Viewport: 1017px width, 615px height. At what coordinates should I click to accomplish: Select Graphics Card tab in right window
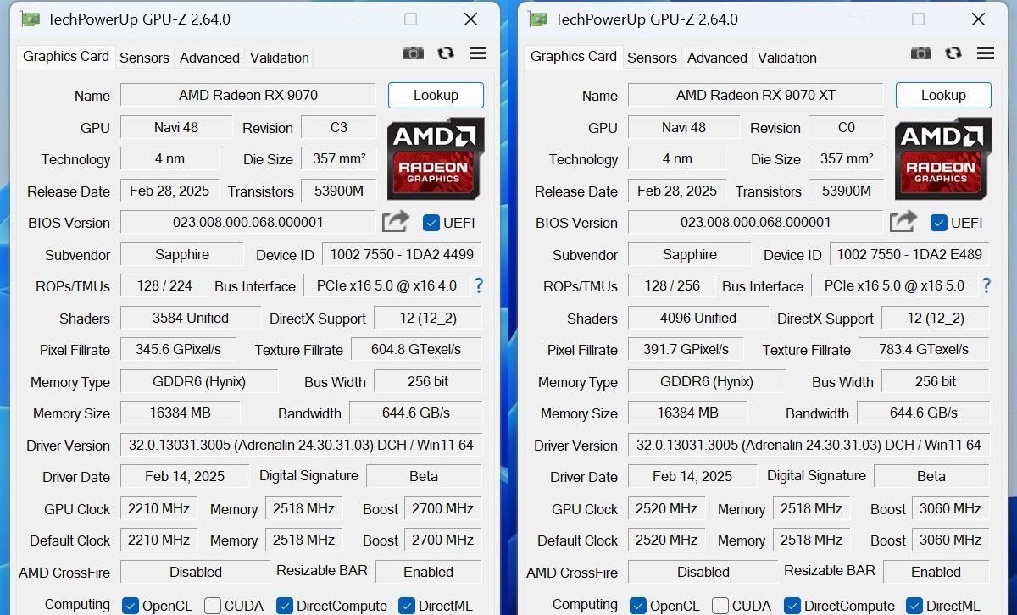(574, 56)
